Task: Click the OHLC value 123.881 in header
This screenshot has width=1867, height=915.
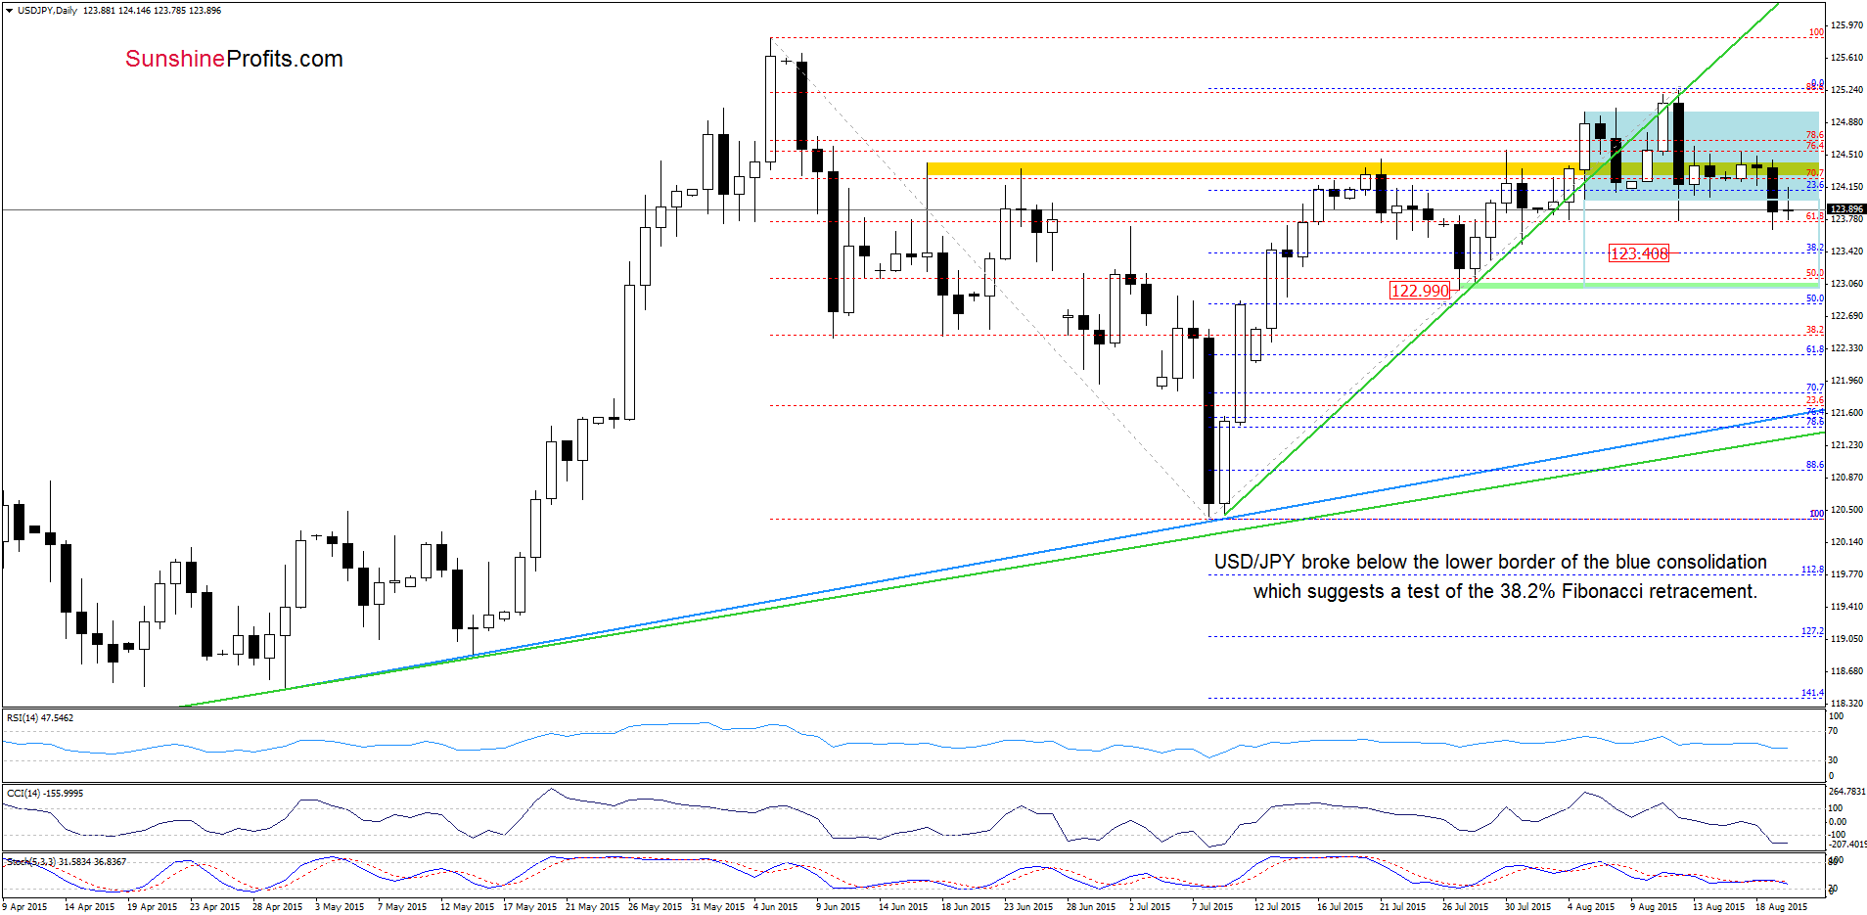Action: tap(99, 11)
